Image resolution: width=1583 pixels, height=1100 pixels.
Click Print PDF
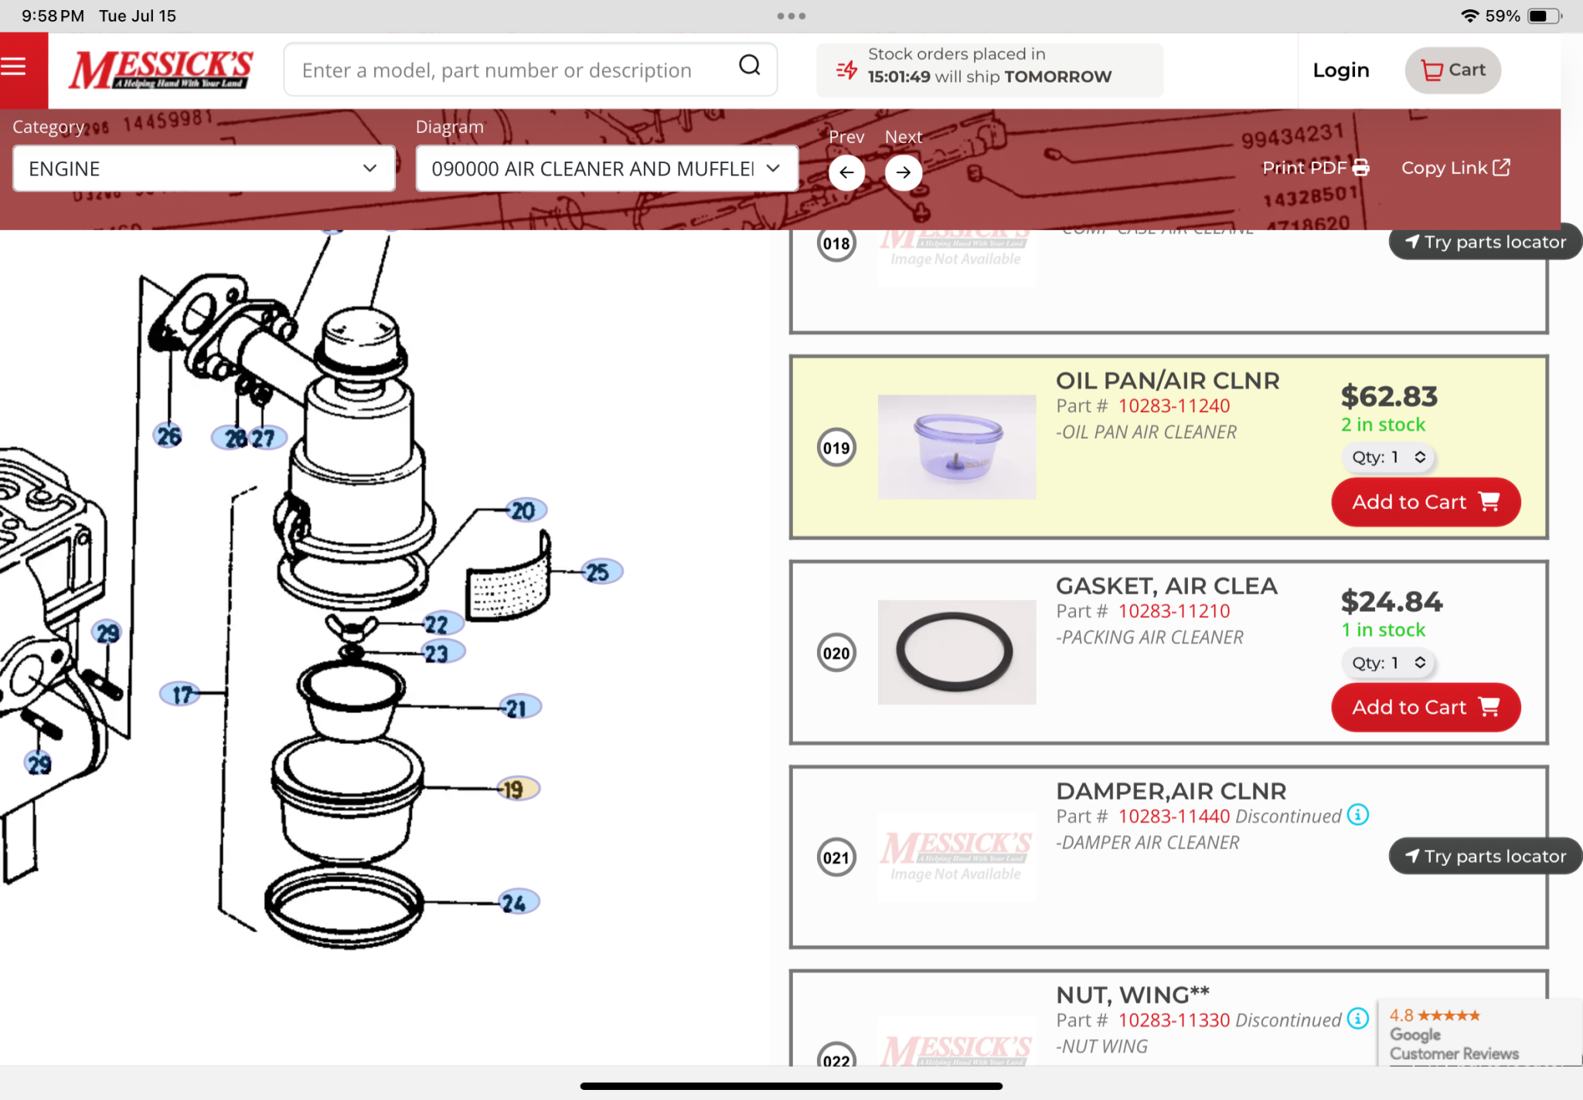coord(1316,168)
